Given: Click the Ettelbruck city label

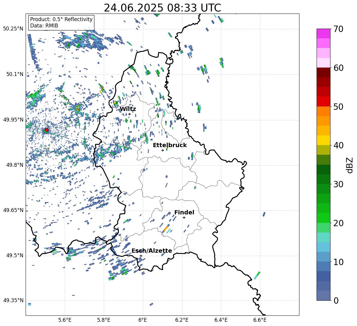Looking at the screenshot, I should click(170, 145).
